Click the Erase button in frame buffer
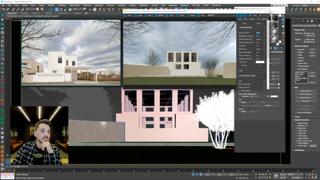This screenshot has width=320, height=180. click(170, 15)
